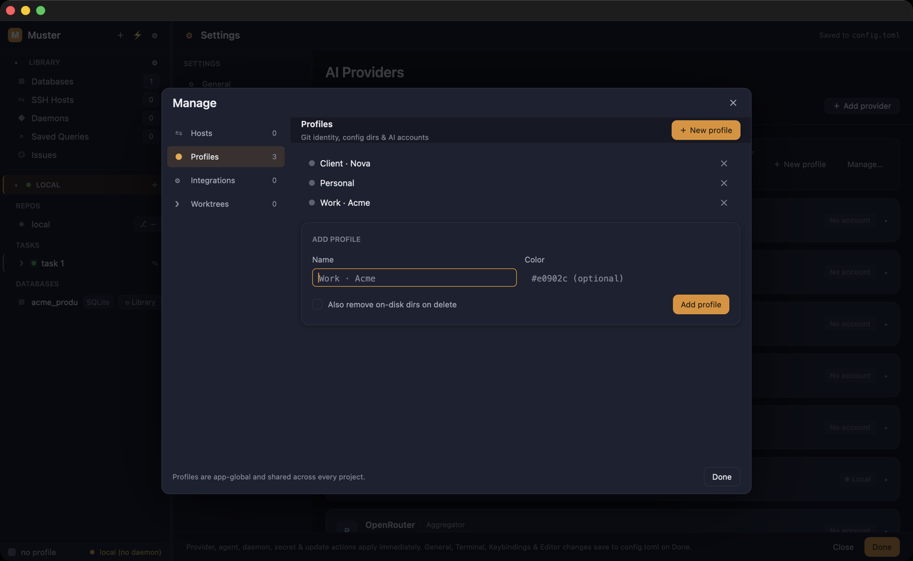
Task: Click the Muster logo icon
Action: (x=15, y=35)
